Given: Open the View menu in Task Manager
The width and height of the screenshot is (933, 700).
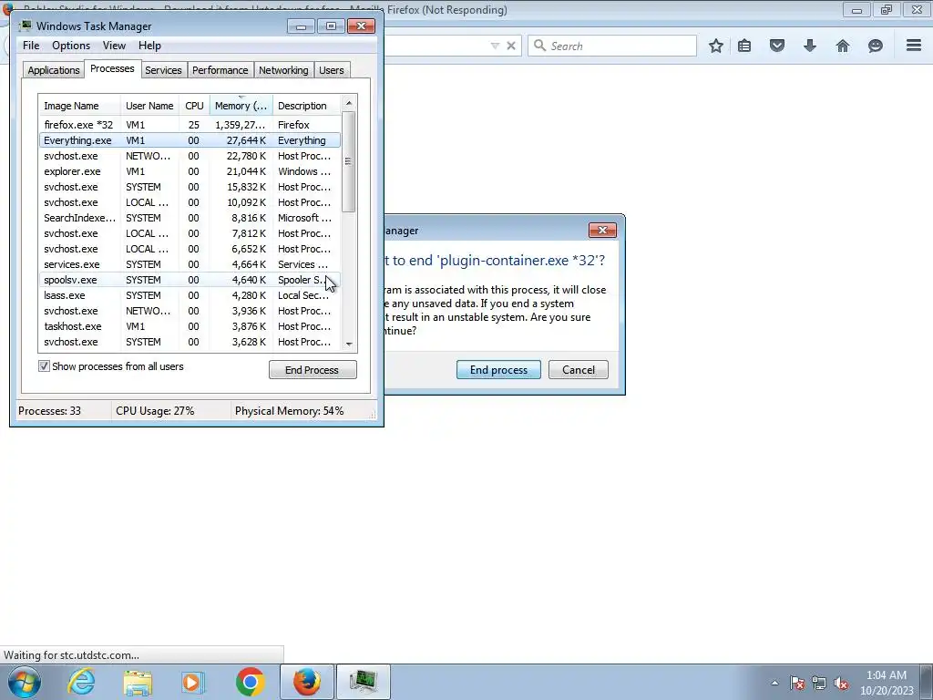Looking at the screenshot, I should pyautogui.click(x=114, y=46).
